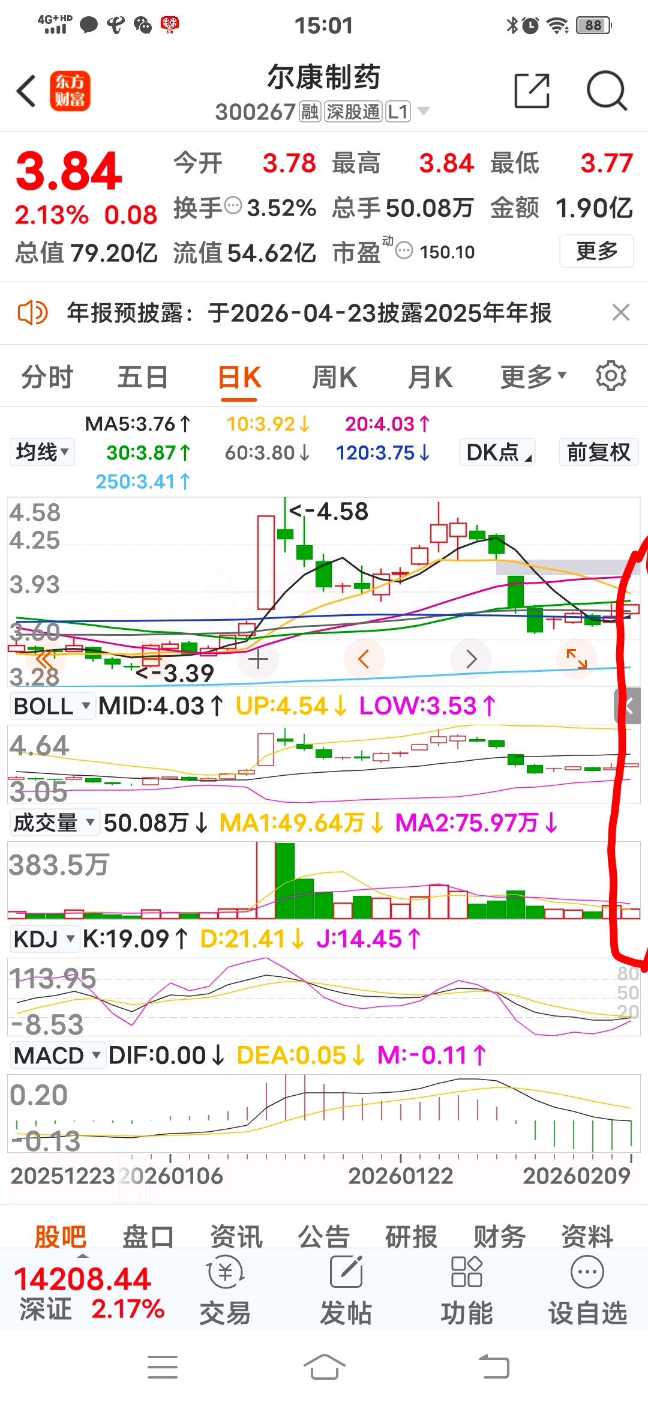This screenshot has height=1405, width=648.
Task: Open the MACD indicator dropdown
Action: tap(58, 1056)
